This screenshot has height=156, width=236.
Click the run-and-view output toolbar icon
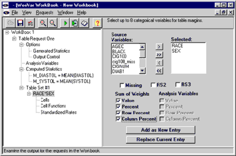pos(75,23)
